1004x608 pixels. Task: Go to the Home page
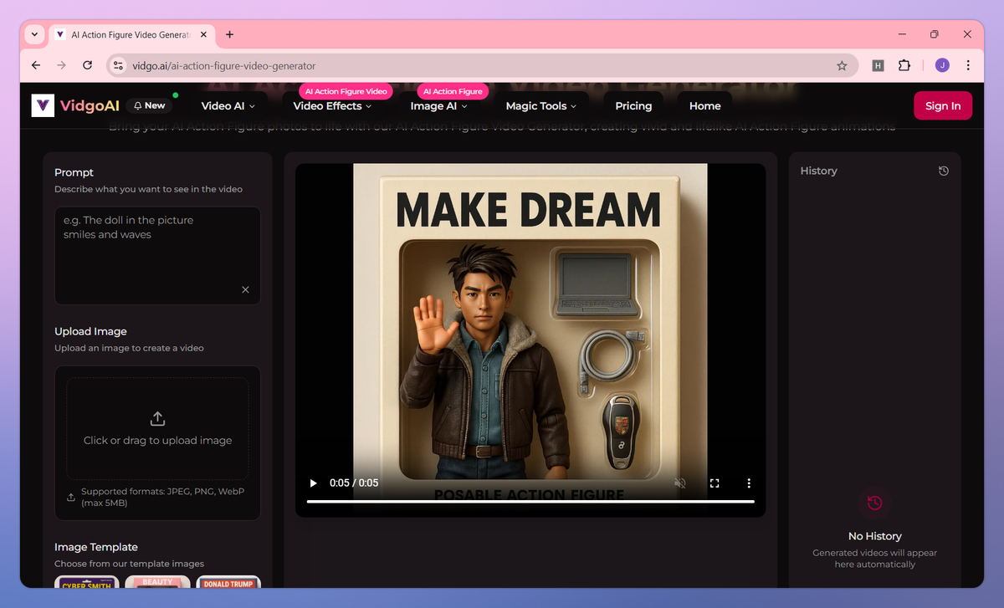tap(705, 106)
